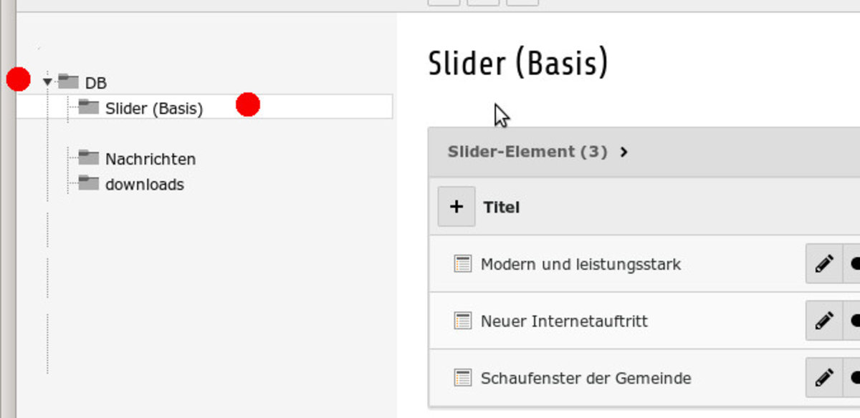
Task: Open the Nachrichten folder icon
Action: click(x=88, y=157)
